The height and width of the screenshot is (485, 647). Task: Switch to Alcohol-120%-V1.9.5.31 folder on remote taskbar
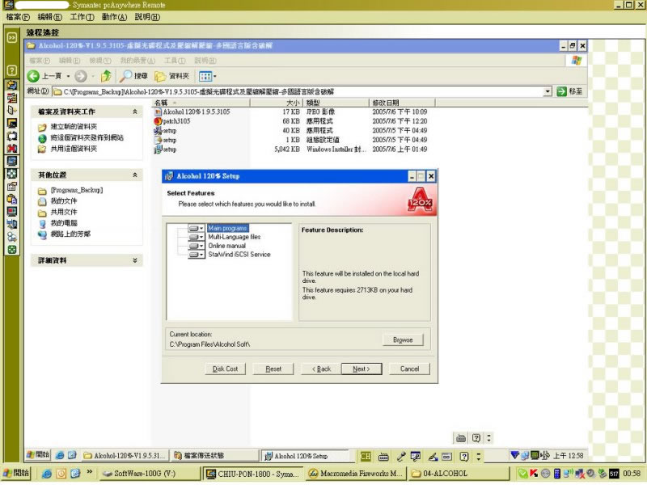[x=125, y=456]
